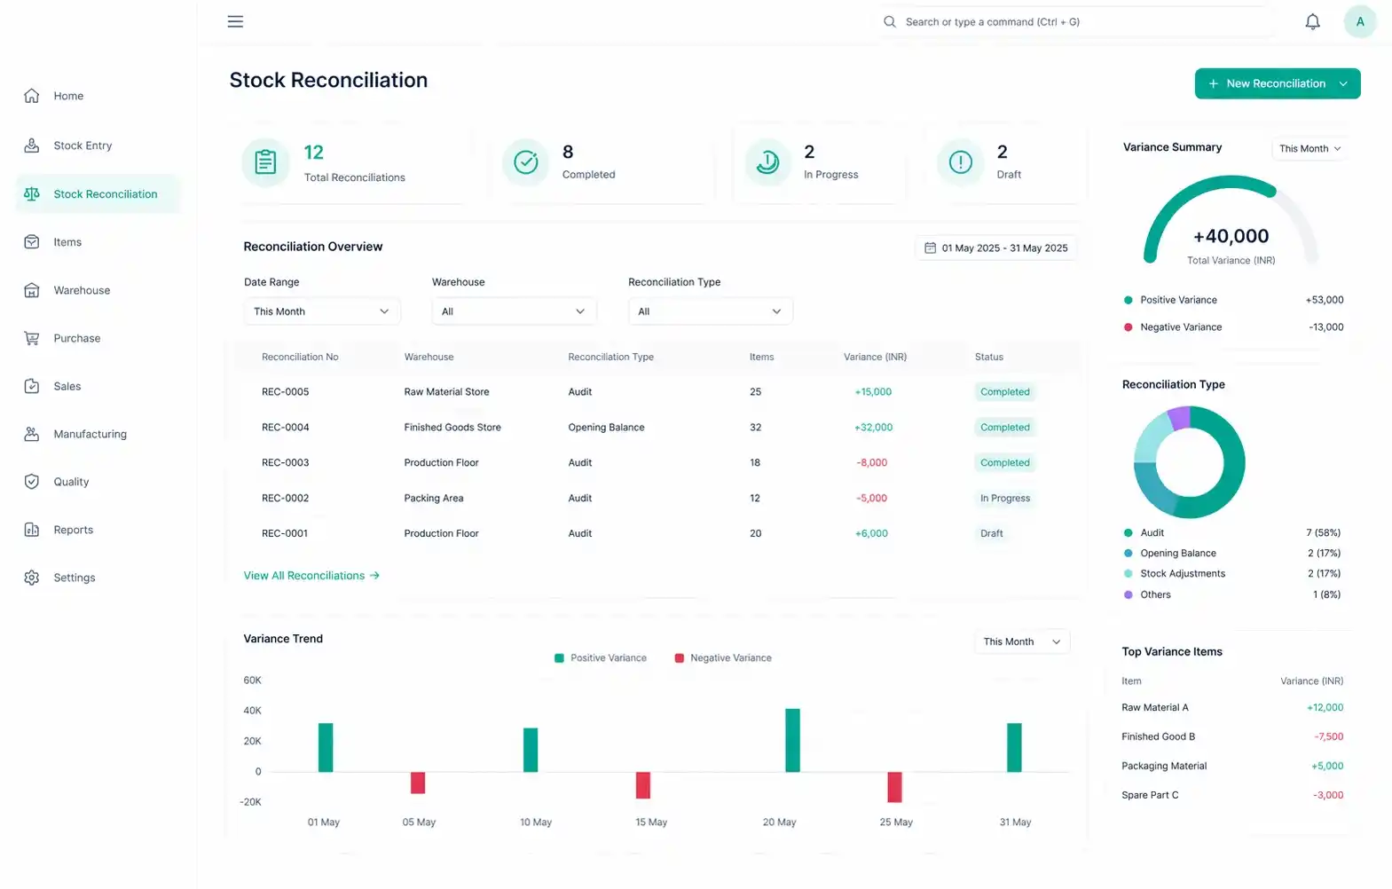Open the Warehouse filter dropdown
Screen dimensions: 1392x889
tap(514, 311)
